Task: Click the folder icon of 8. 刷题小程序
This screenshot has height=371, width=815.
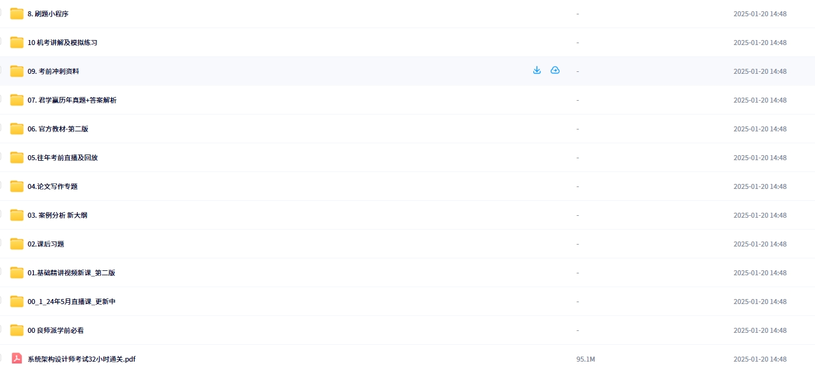Action: [17, 14]
